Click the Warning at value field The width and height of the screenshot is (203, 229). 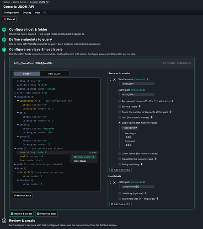click(128, 137)
